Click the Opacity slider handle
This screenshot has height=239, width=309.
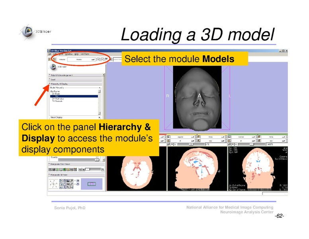[97, 160]
